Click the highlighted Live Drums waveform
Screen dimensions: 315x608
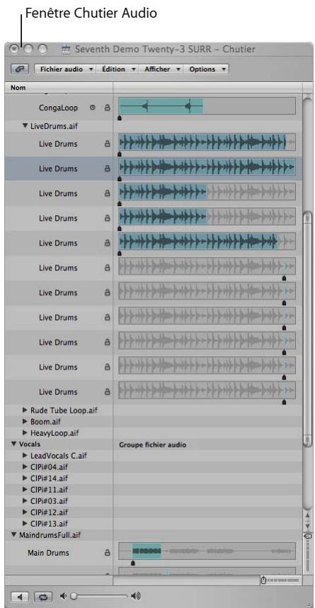click(207, 168)
